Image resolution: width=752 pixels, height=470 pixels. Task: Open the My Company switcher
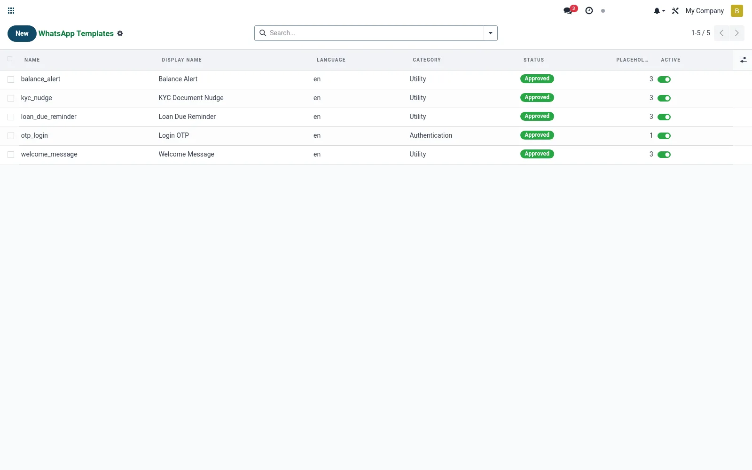point(705,11)
